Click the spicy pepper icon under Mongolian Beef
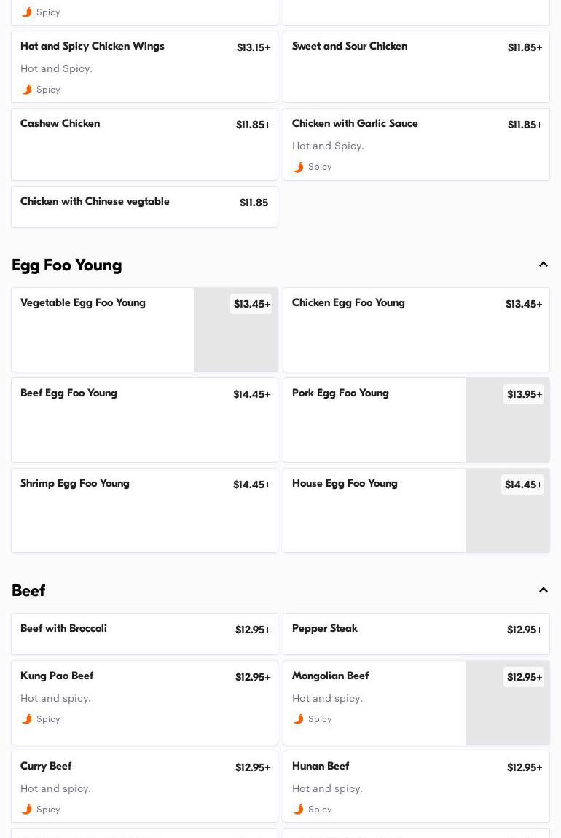This screenshot has width=561, height=838. (299, 719)
